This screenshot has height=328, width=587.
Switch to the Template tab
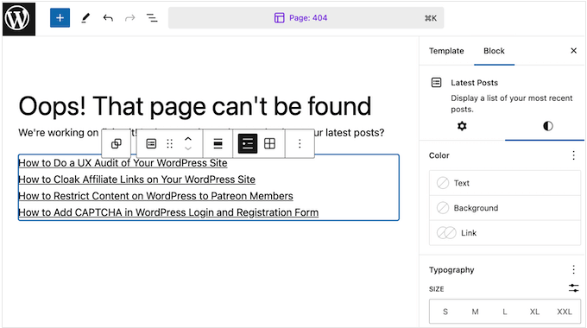pyautogui.click(x=446, y=51)
